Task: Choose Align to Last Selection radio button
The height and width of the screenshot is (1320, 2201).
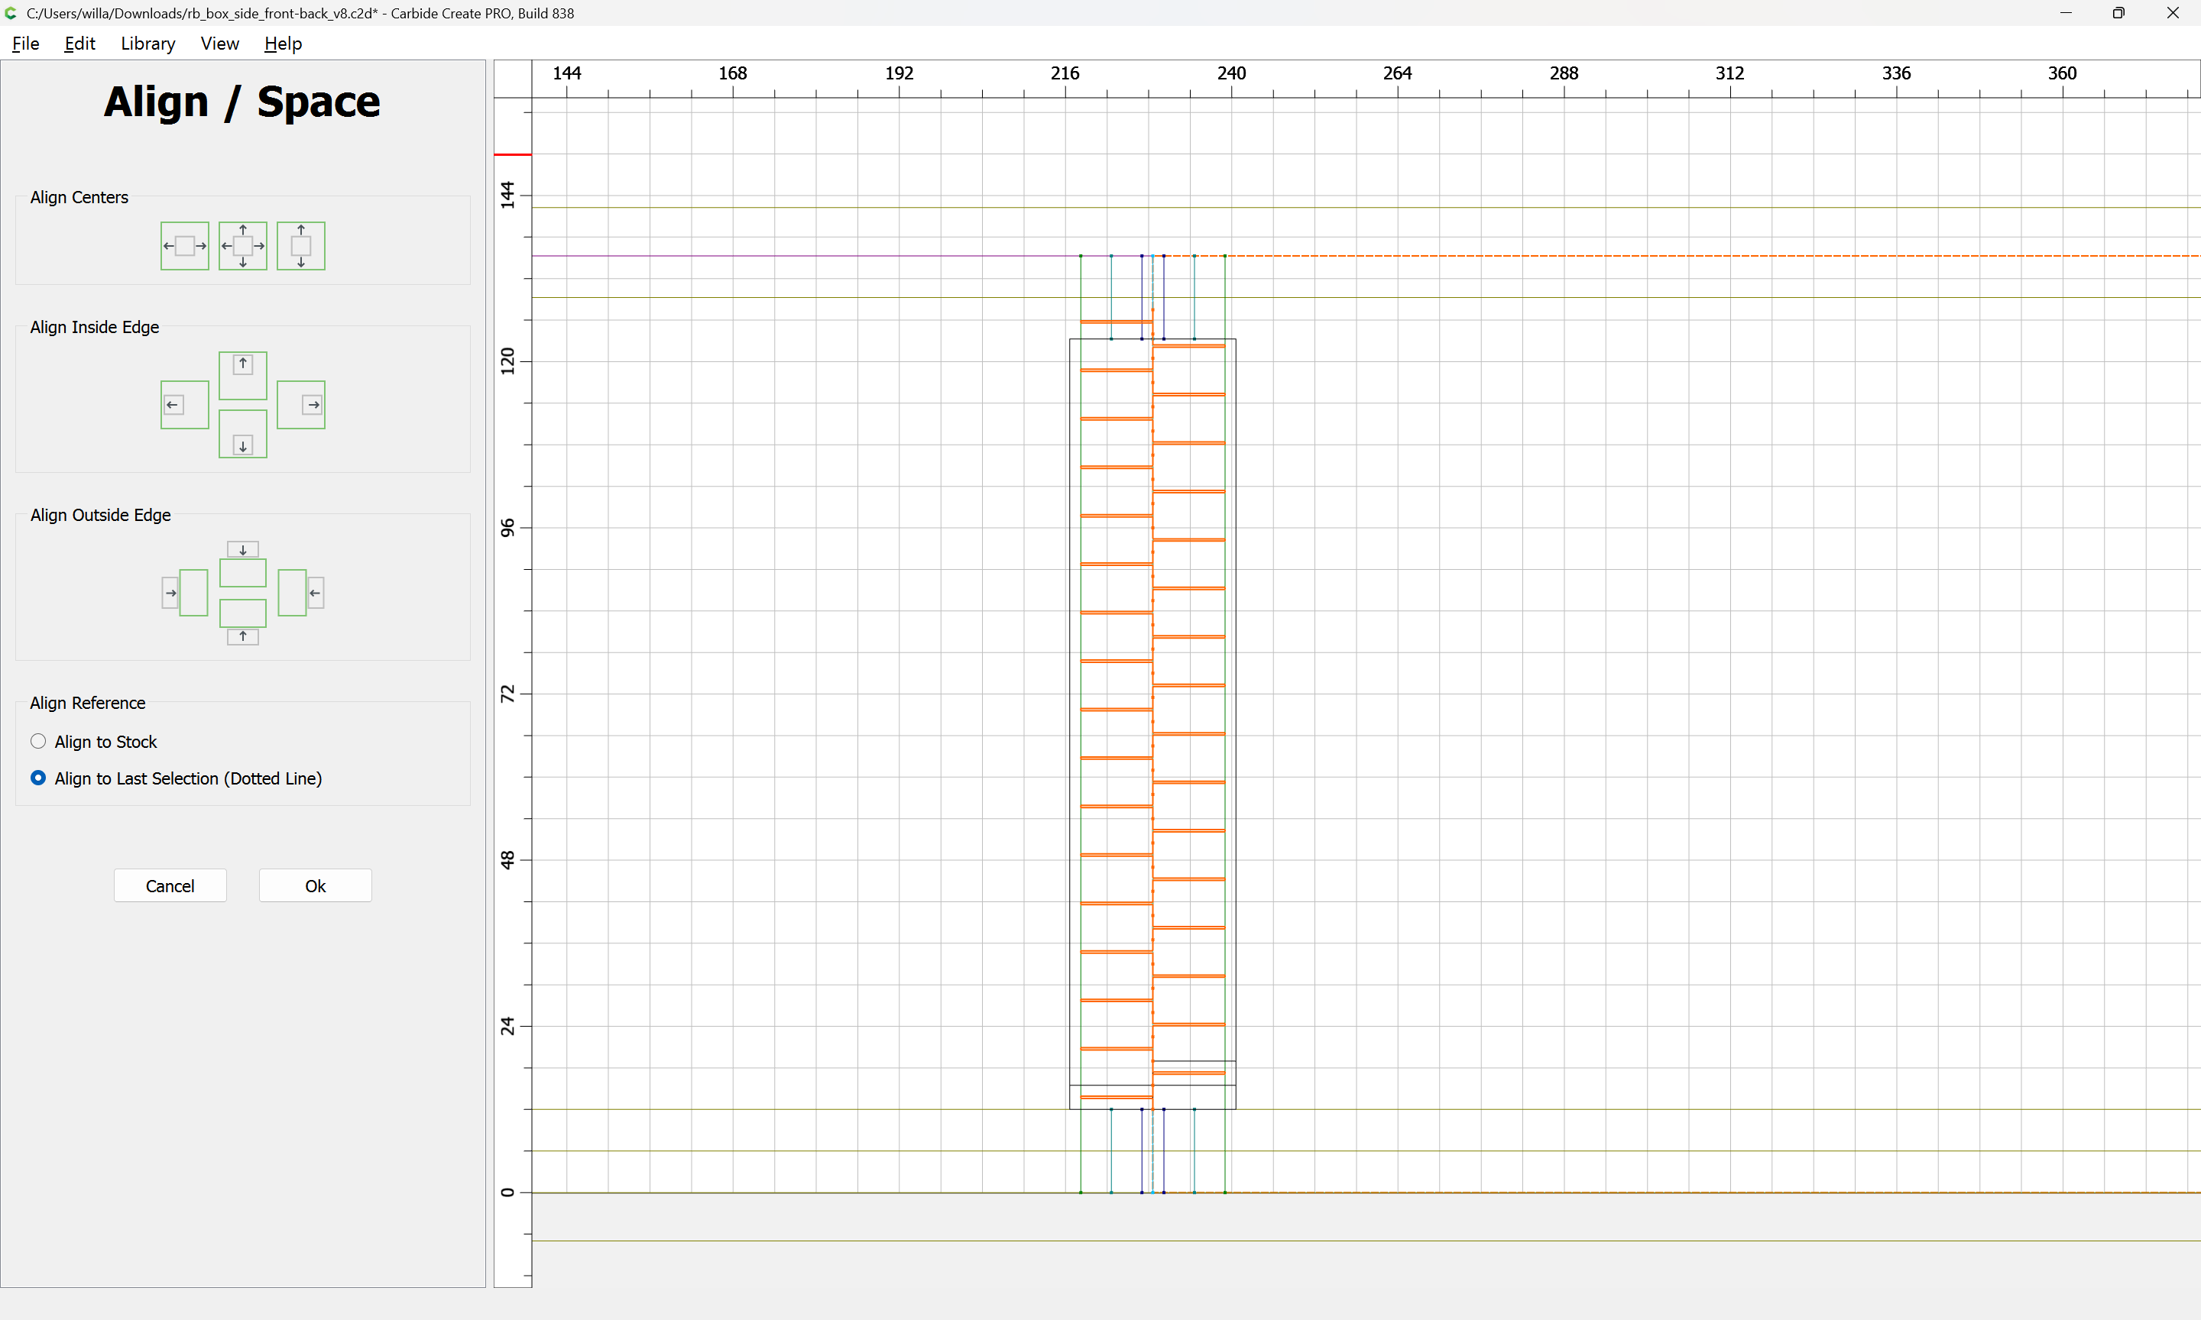Action: [38, 778]
